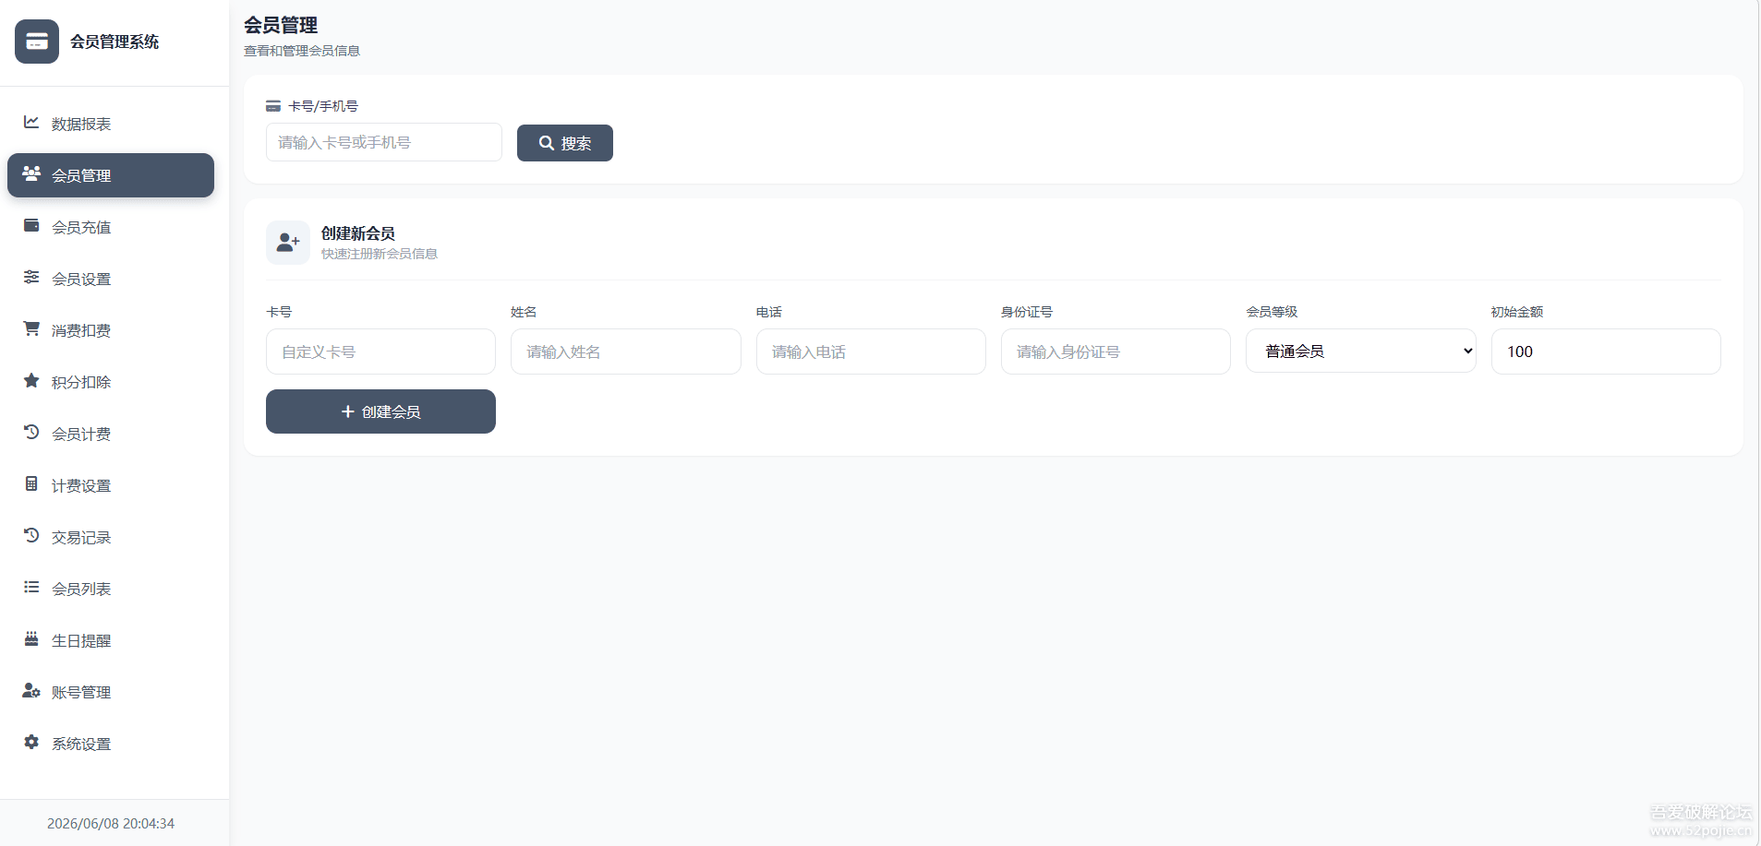The width and height of the screenshot is (1761, 846).
Task: Click the history icon beside 交易记录
Action: [x=31, y=535]
